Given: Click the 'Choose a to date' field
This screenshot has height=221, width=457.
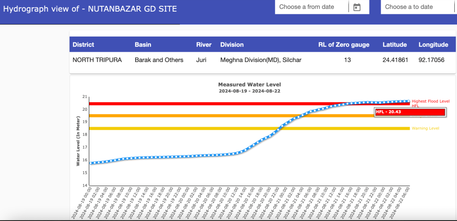Looking at the screenshot, I should (415, 7).
